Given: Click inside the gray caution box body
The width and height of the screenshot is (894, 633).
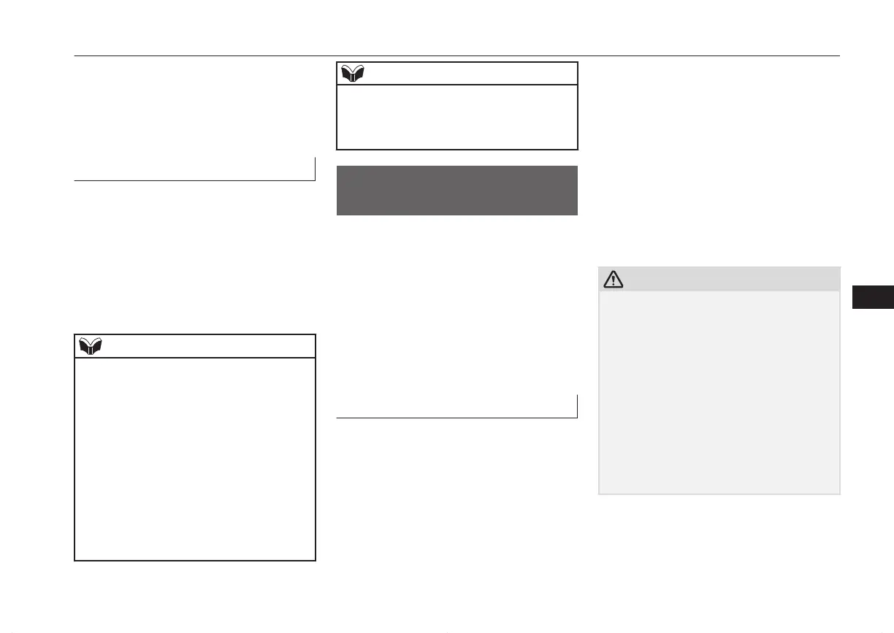Looking at the screenshot, I should point(719,392).
